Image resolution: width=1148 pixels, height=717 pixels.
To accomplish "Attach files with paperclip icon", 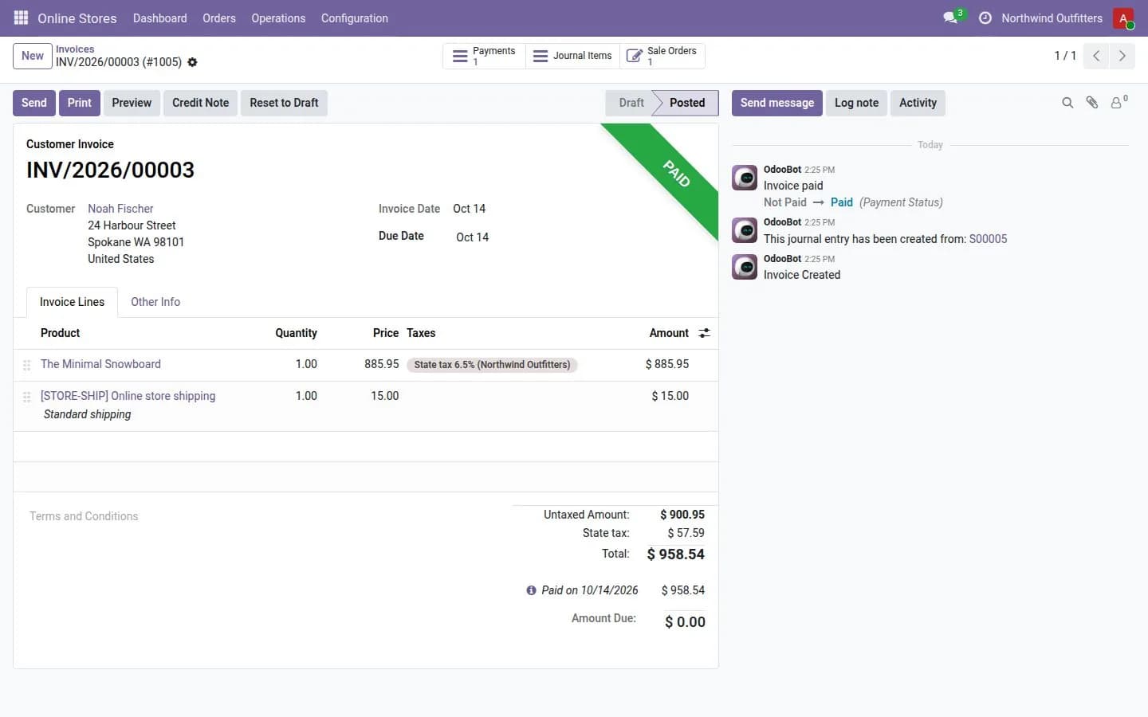I will click(x=1092, y=103).
